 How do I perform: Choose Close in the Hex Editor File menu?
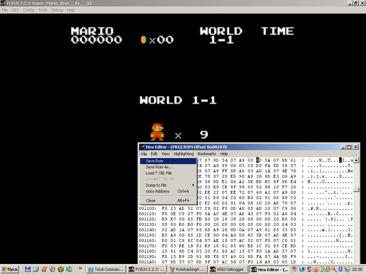[168, 201]
